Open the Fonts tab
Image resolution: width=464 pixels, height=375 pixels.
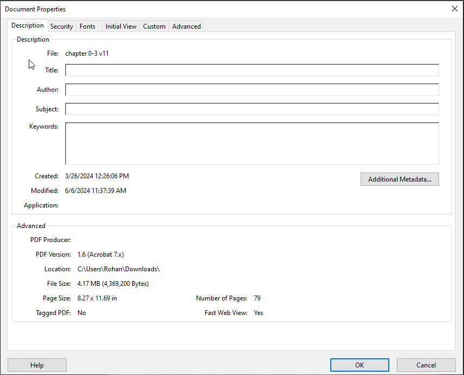[87, 26]
